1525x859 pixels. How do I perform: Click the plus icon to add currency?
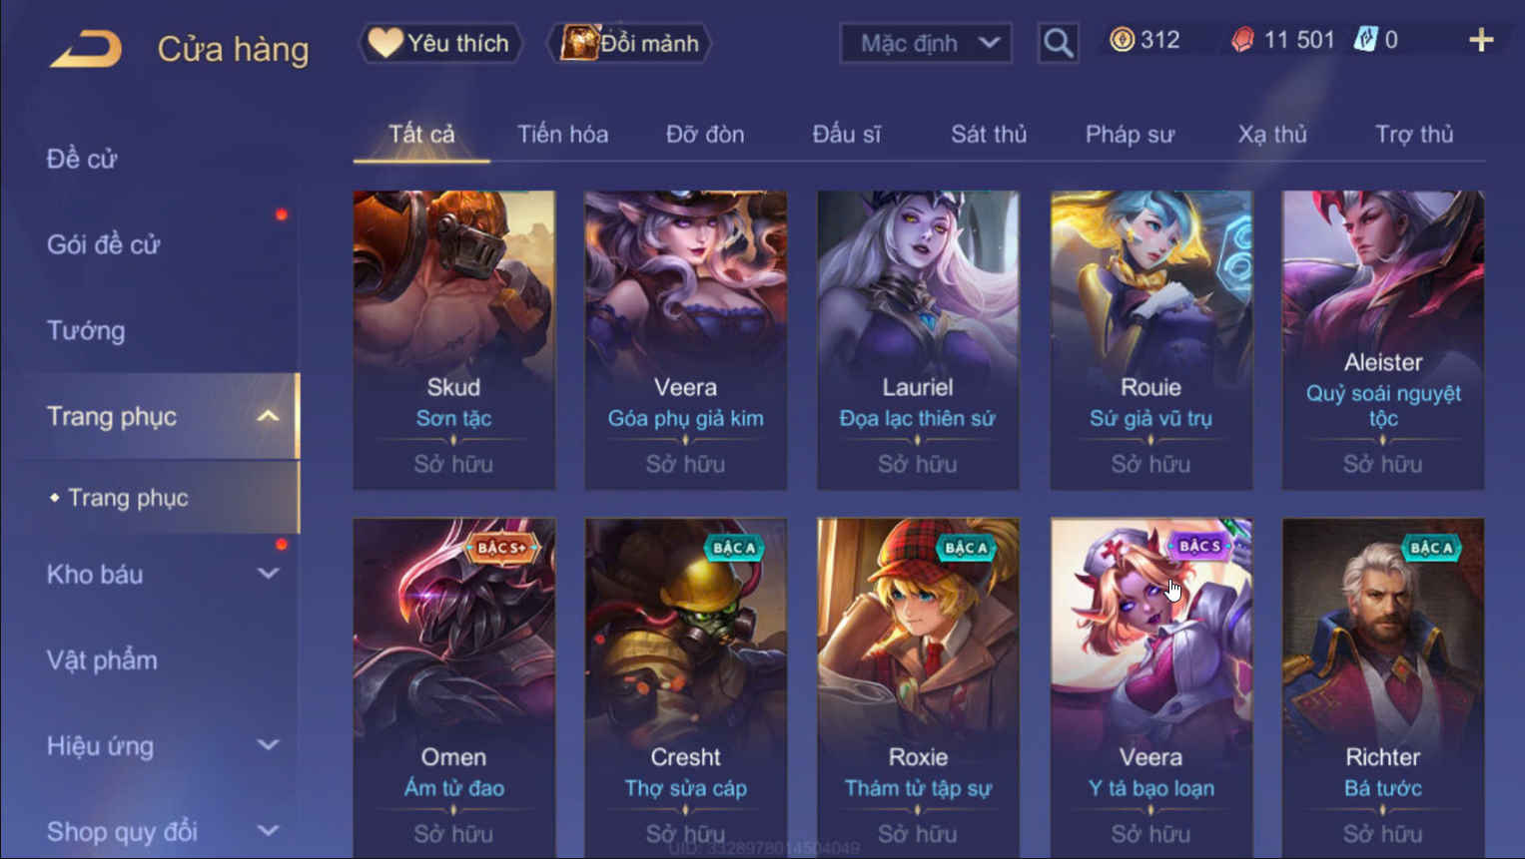[x=1481, y=40]
